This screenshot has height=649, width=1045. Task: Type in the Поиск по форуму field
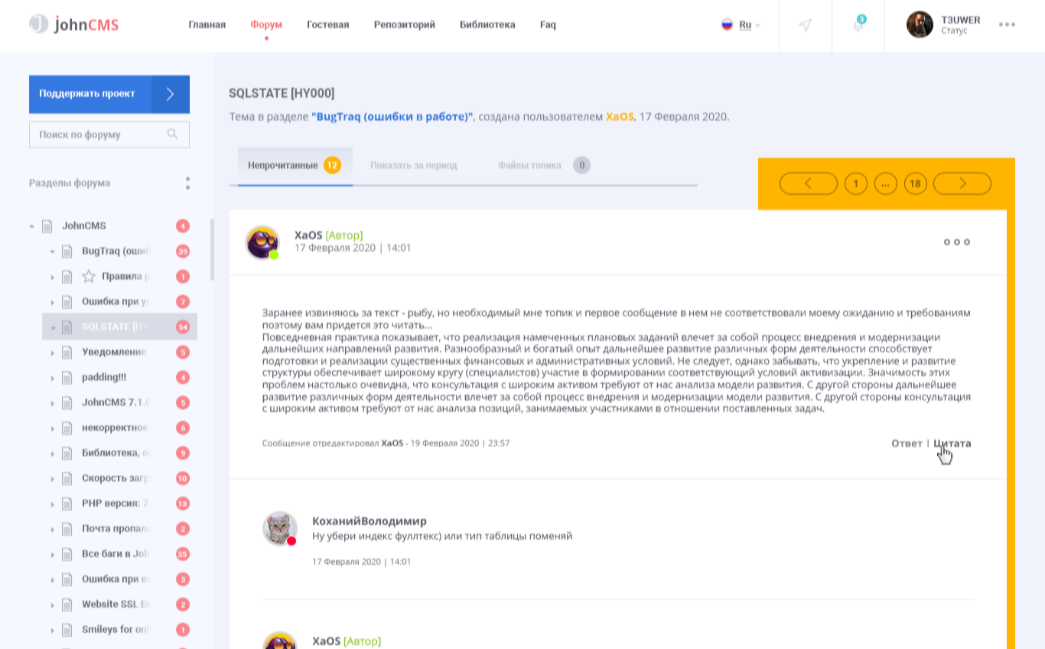98,135
